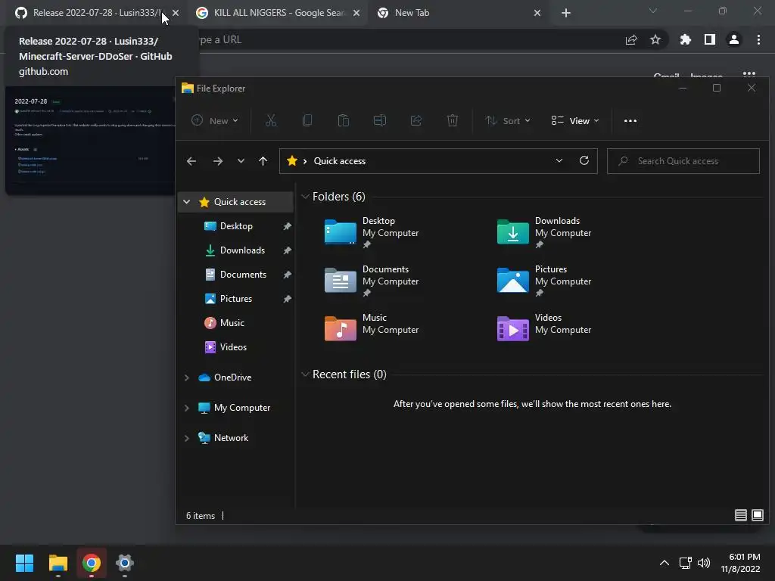The width and height of the screenshot is (775, 581).
Task: Open the volume icon in system tray
Action: coord(704,563)
